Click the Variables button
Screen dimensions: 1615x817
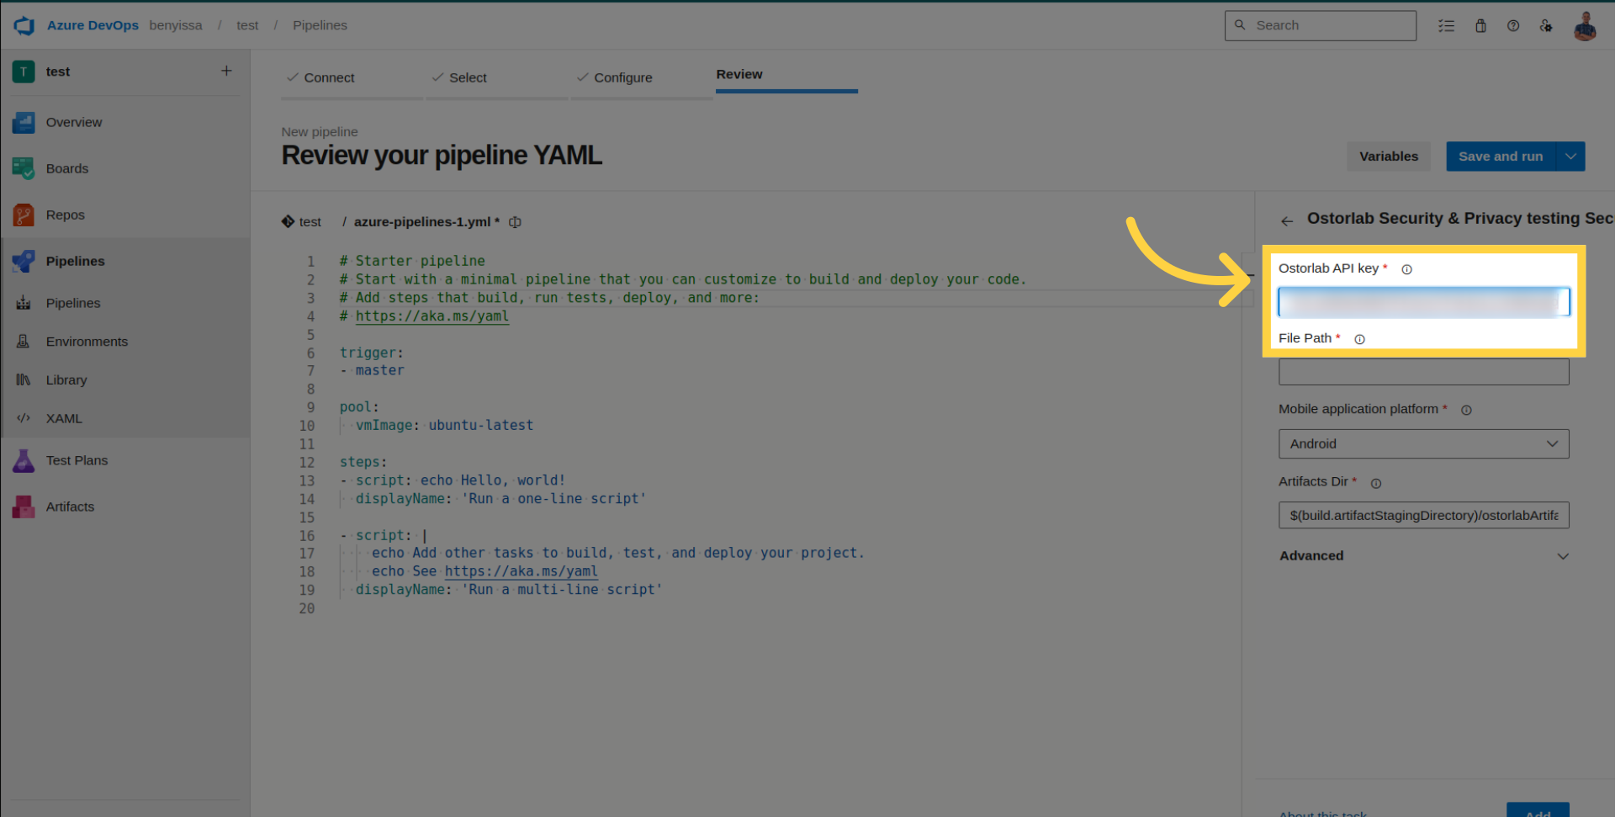click(x=1388, y=157)
